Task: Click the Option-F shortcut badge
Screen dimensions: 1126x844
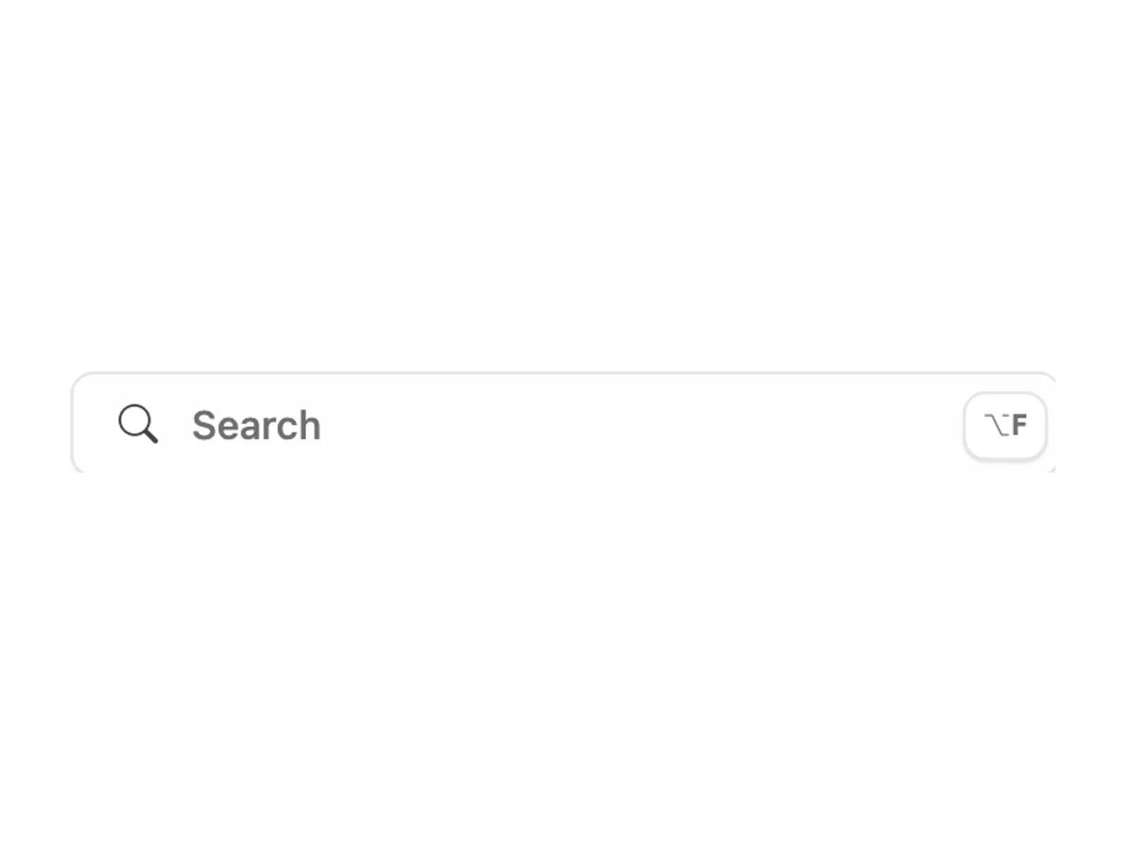Action: [x=1005, y=426]
